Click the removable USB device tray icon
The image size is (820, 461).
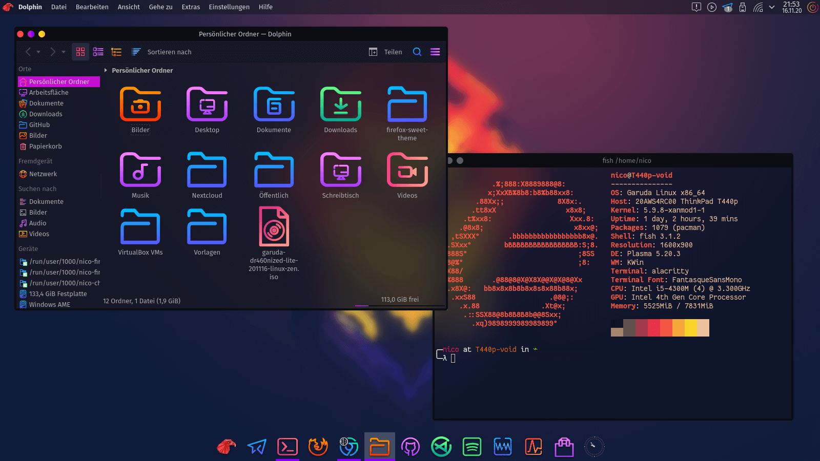coord(743,7)
